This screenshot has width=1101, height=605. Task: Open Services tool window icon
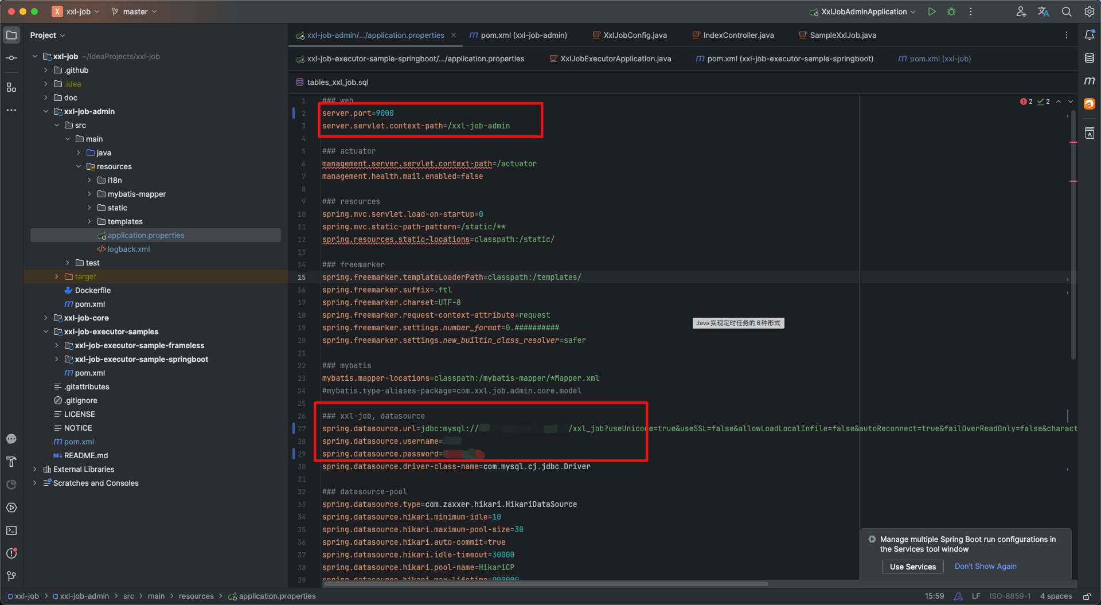coord(11,508)
